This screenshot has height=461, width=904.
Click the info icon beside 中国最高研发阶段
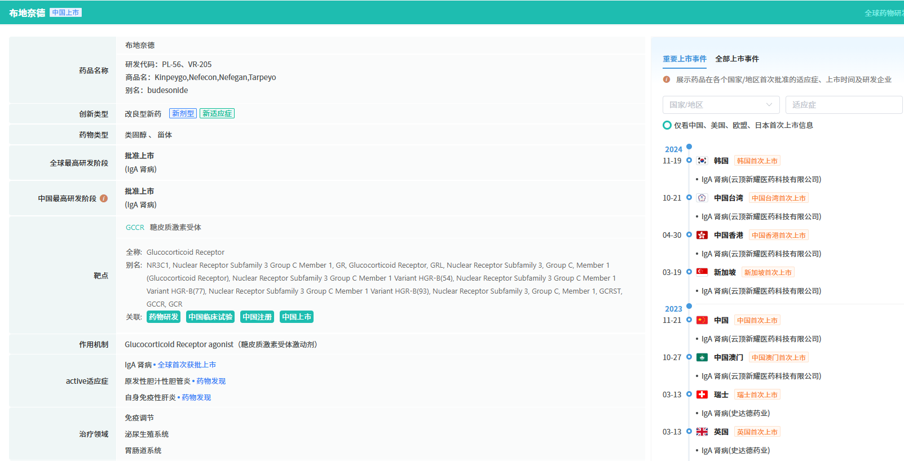(x=104, y=198)
